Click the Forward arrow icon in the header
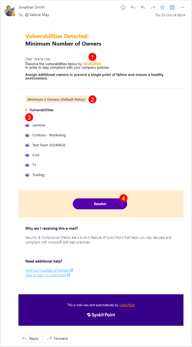This screenshot has height=347, width=192. pos(153,7)
